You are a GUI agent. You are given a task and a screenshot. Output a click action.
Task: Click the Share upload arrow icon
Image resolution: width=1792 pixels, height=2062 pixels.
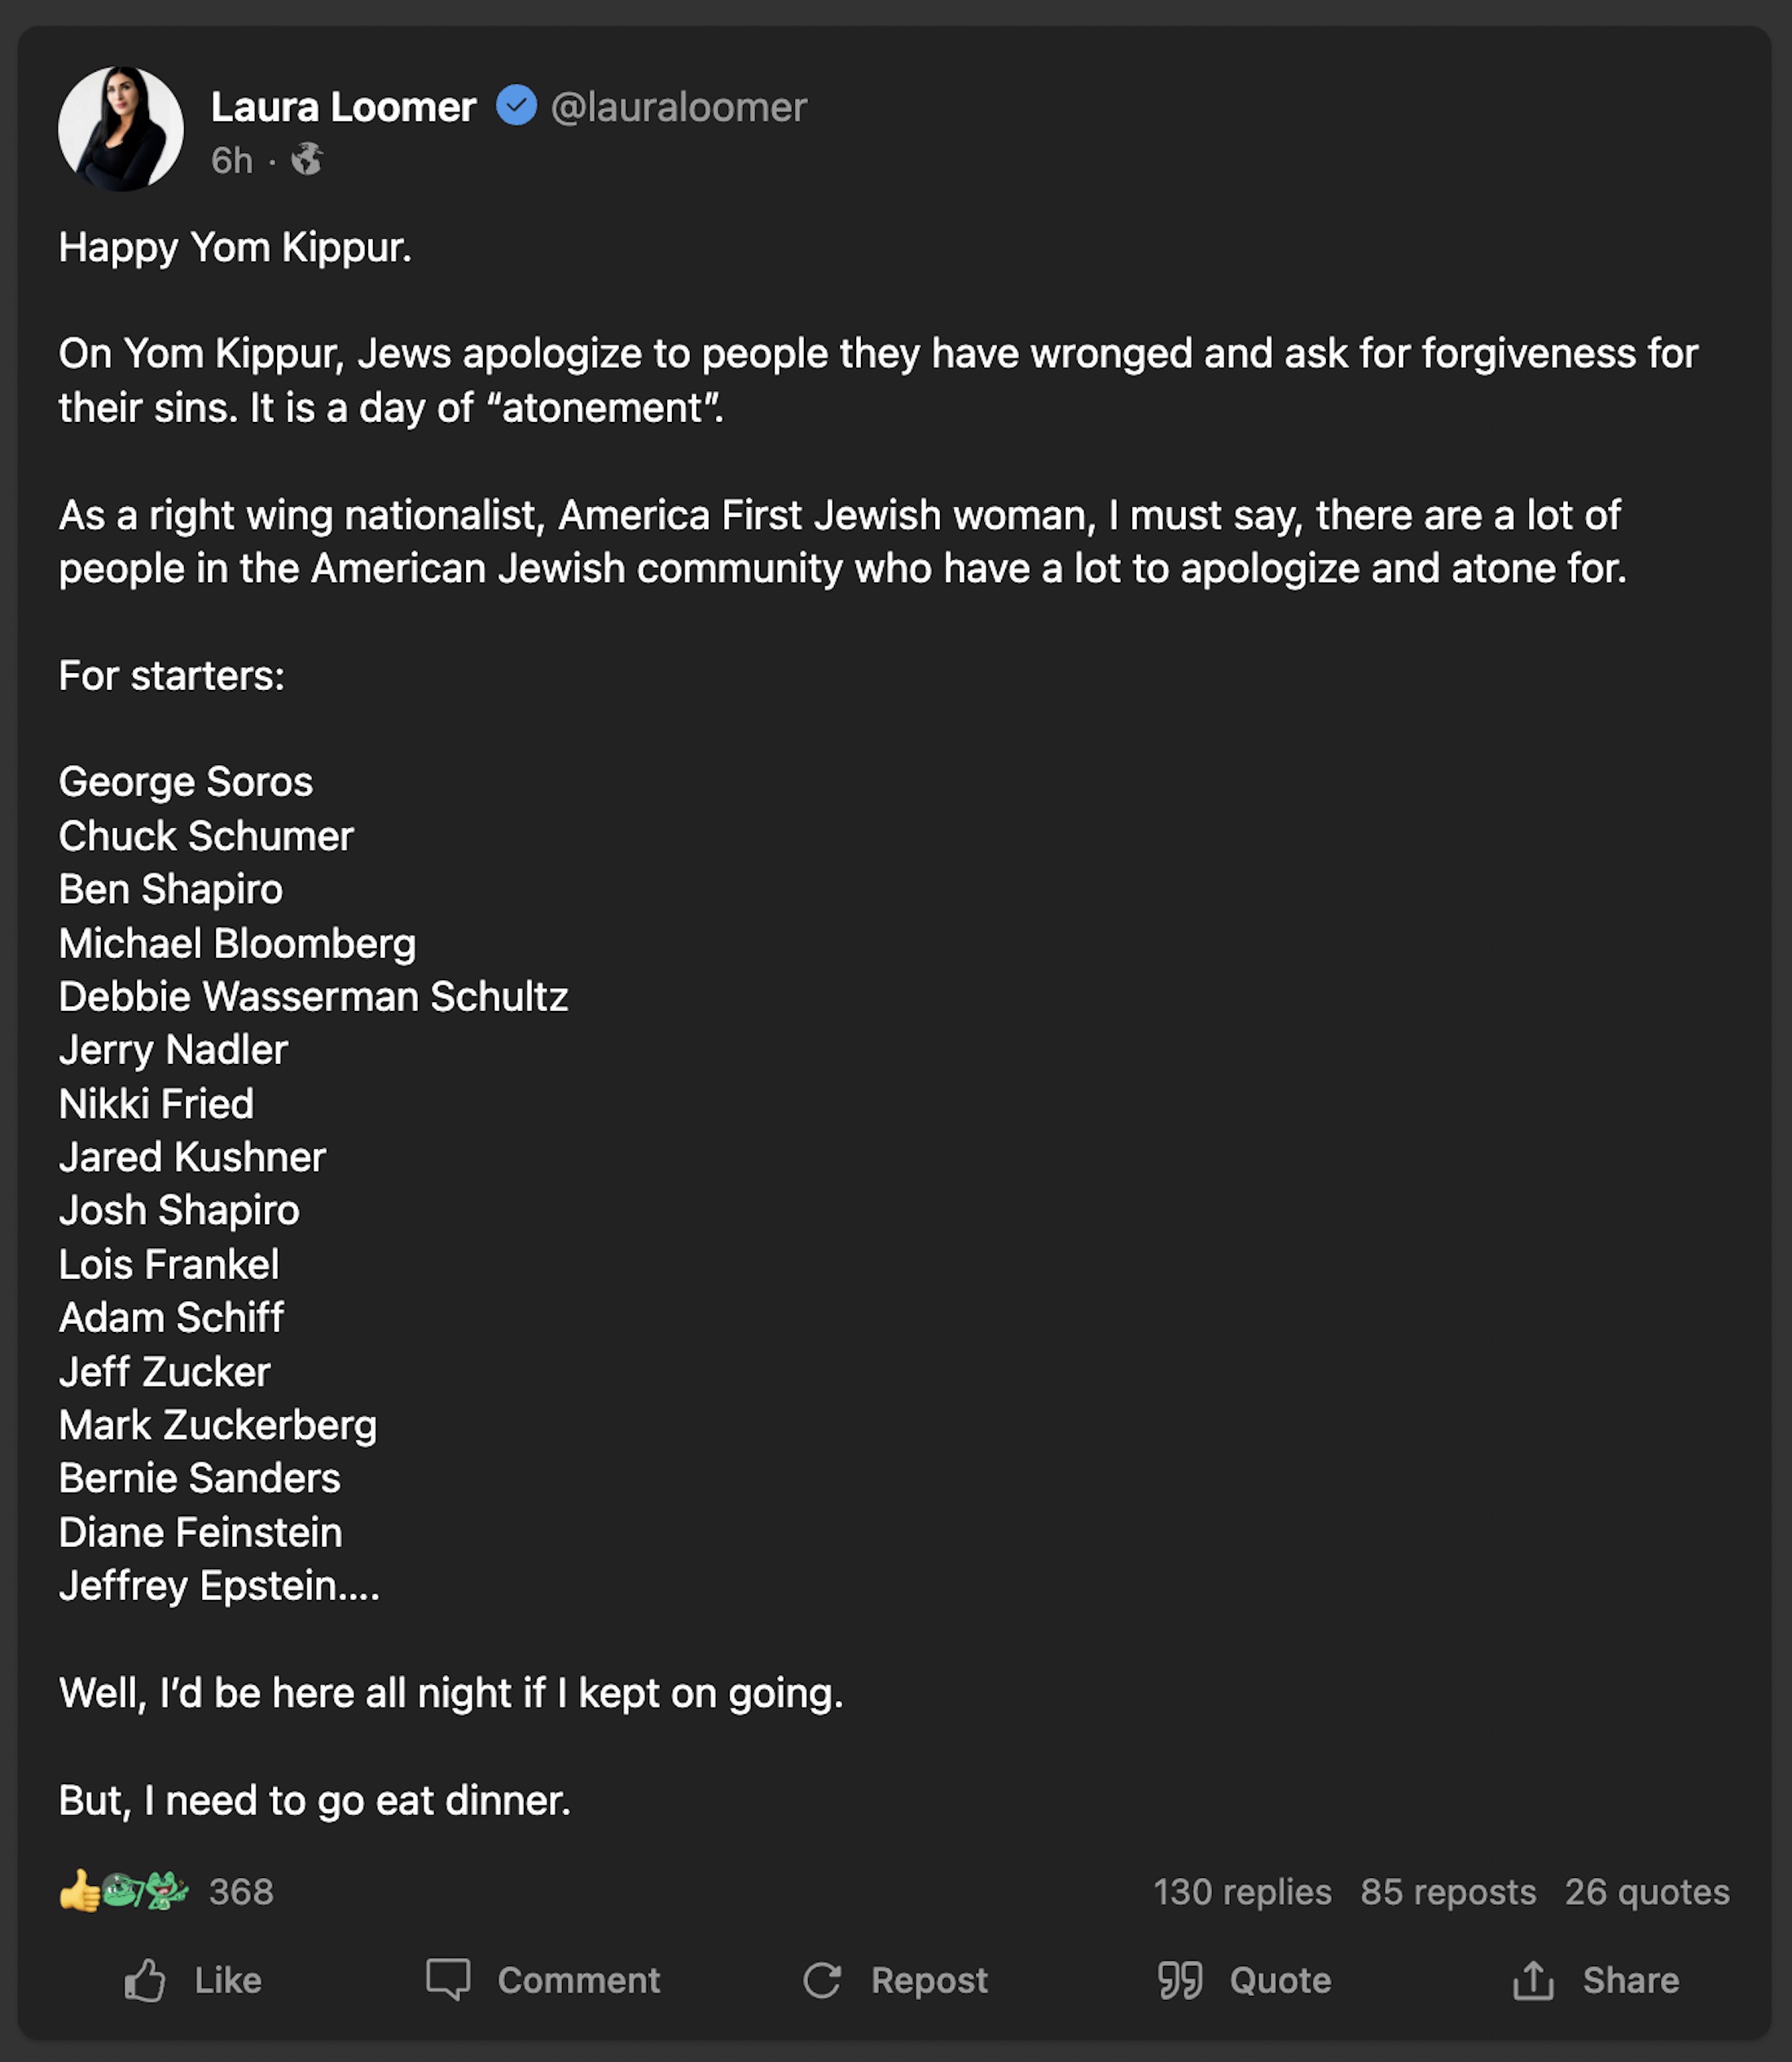(x=1533, y=1980)
